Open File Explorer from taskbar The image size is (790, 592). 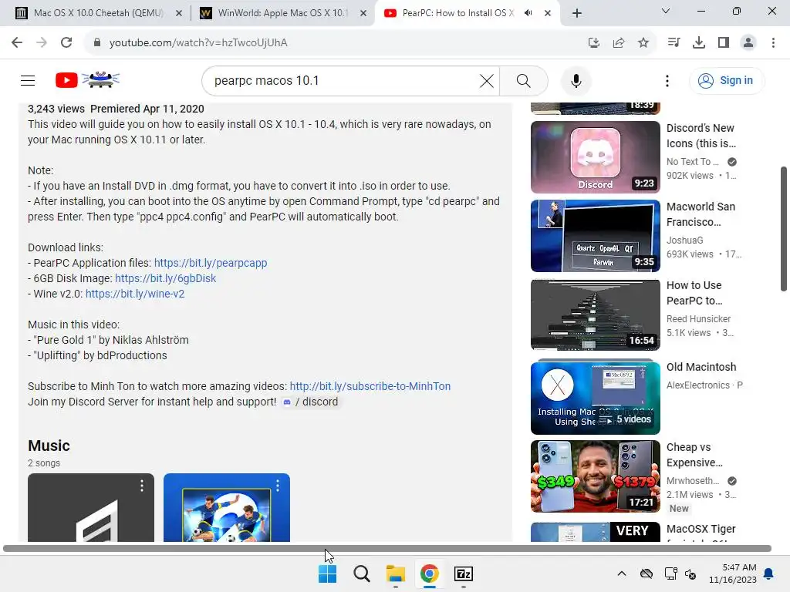click(396, 573)
